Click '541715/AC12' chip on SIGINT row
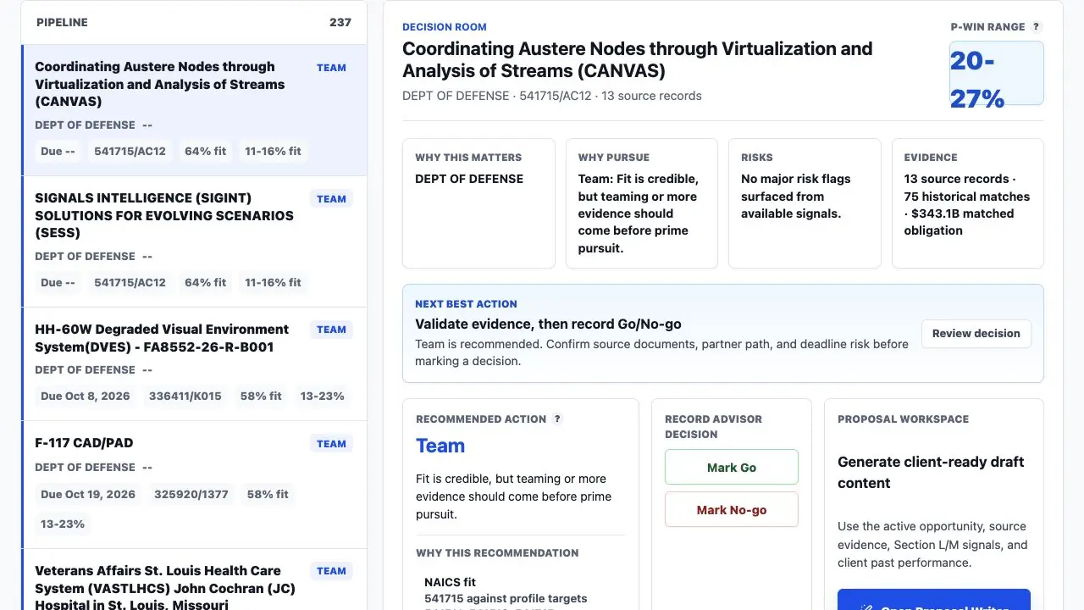The image size is (1084, 610). (130, 282)
